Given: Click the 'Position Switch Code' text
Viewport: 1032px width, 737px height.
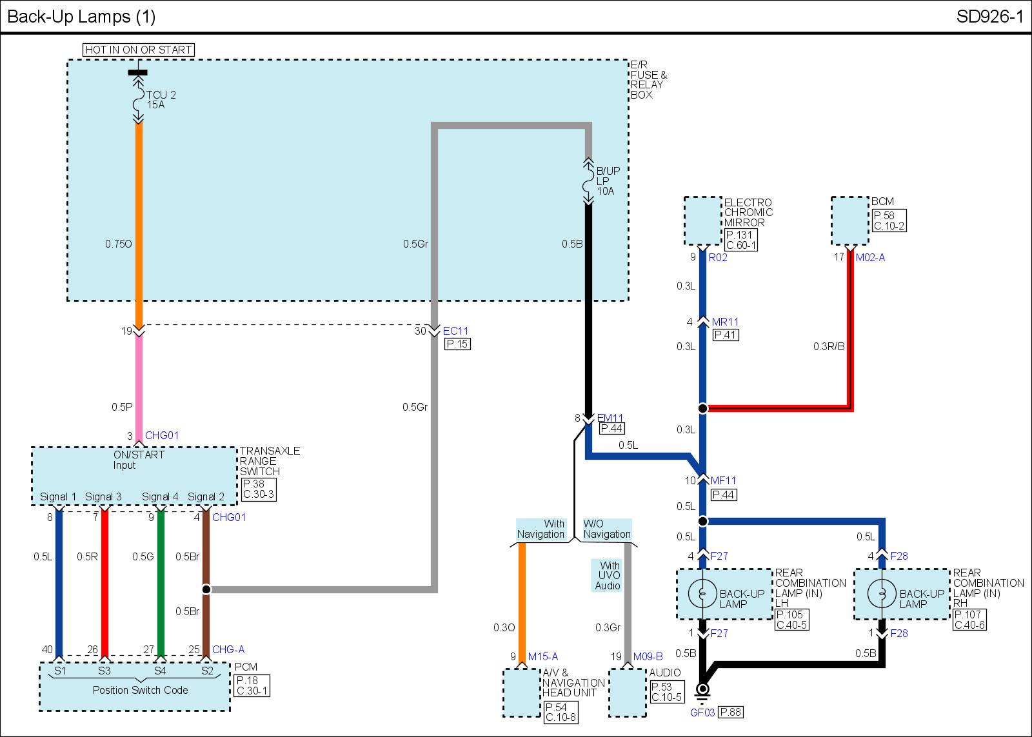Looking at the screenshot, I should tap(141, 690).
